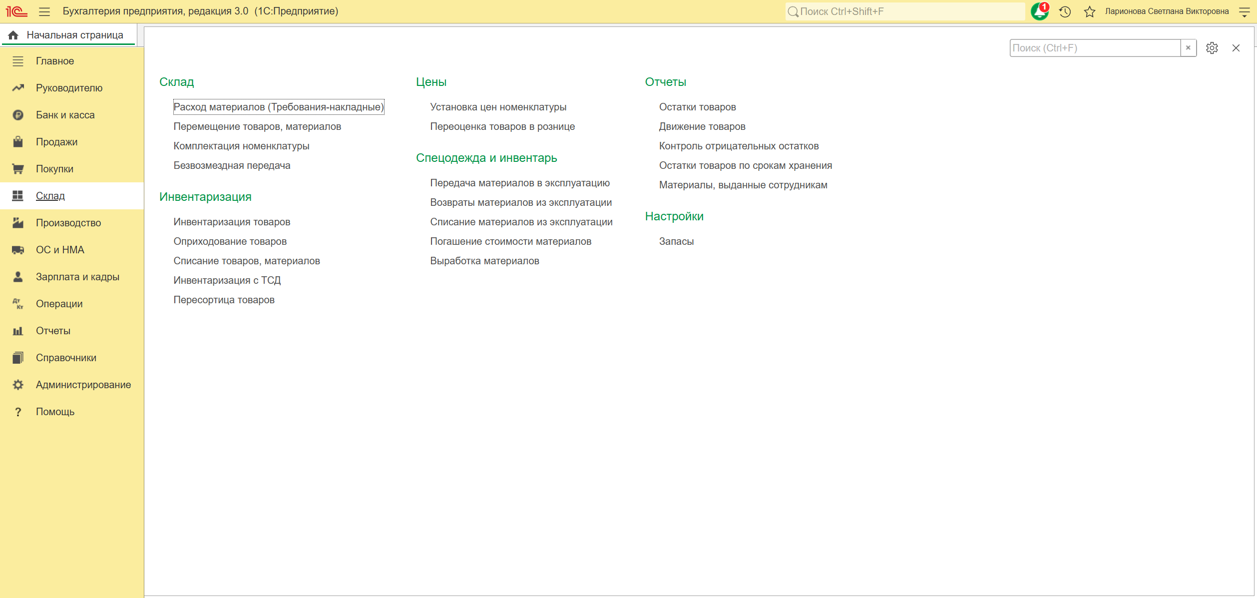Open Контроль отрицательных остатков report

point(739,146)
